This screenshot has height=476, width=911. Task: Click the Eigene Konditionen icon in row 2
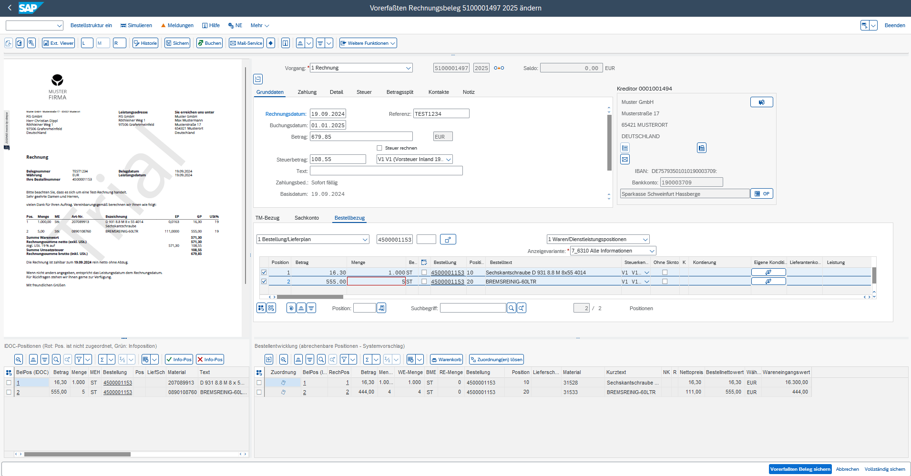point(768,281)
